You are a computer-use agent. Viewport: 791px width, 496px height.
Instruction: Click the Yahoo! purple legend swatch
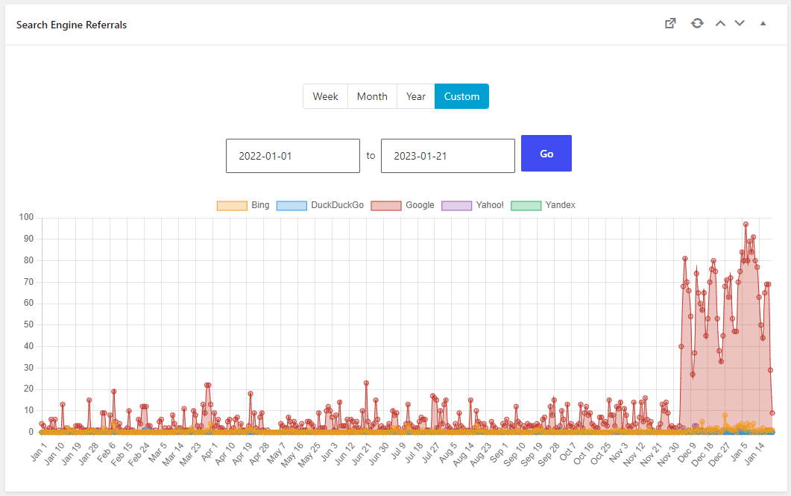tap(457, 205)
